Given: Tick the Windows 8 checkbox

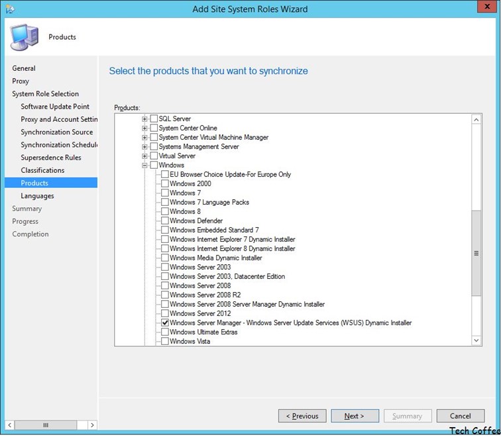Looking at the screenshot, I should [x=165, y=211].
